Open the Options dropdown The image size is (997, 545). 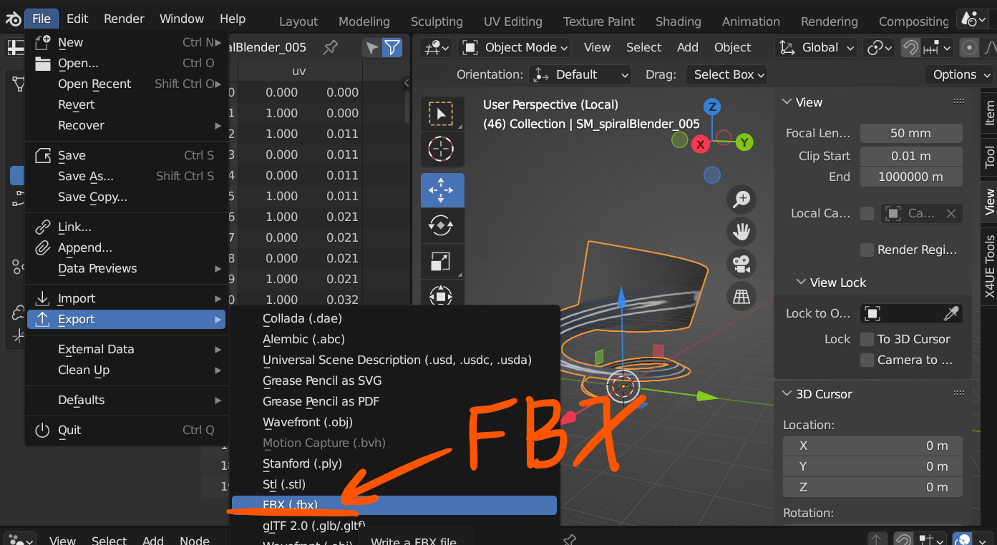click(962, 74)
